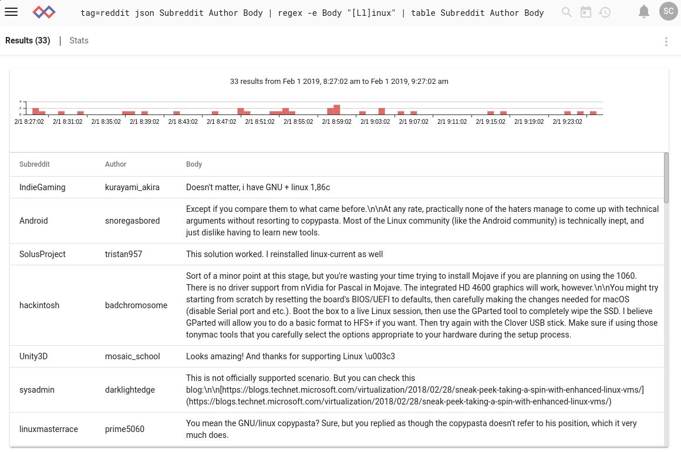Click the Gravwell diamond logo

44,12
